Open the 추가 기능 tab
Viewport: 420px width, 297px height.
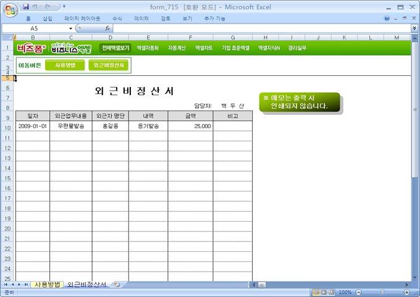click(214, 19)
